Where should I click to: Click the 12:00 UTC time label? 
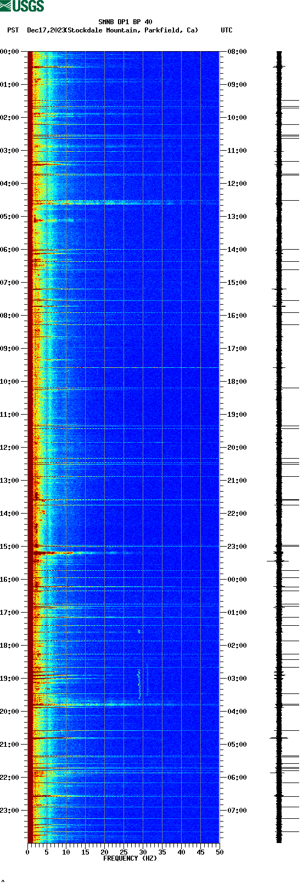click(x=237, y=184)
